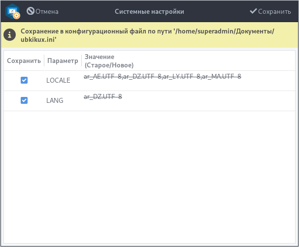Select the LOCALE parameter name
Image resolution: width=299 pixels, height=247 pixels.
58,80
